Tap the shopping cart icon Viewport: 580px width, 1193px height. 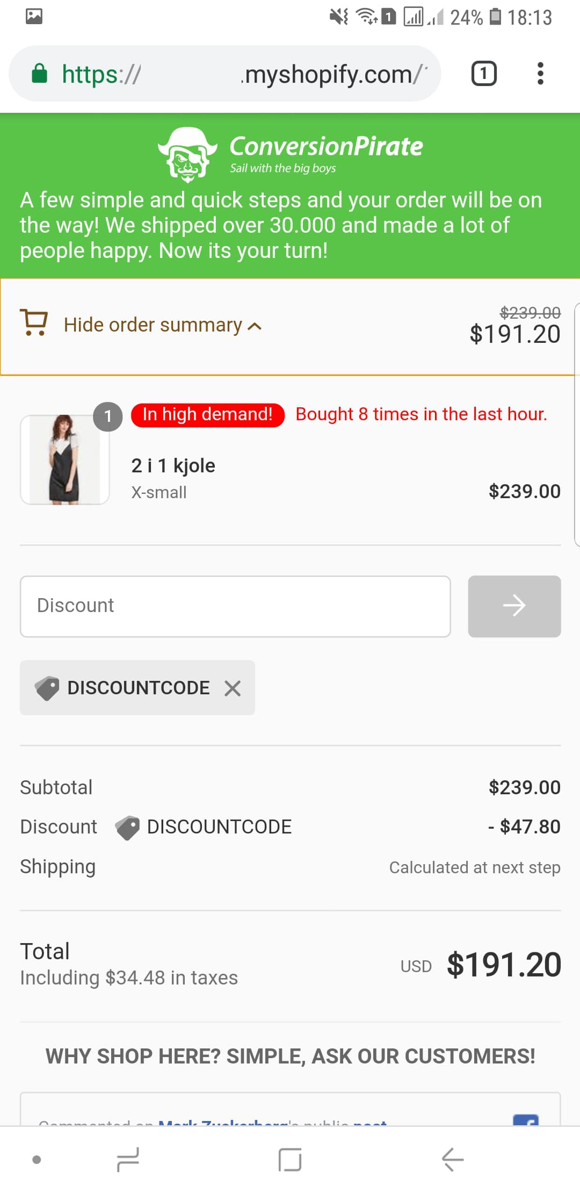[x=34, y=322]
